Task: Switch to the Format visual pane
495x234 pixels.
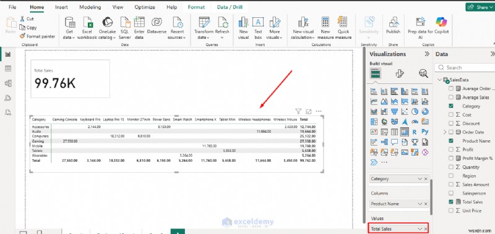Action: (400, 73)
